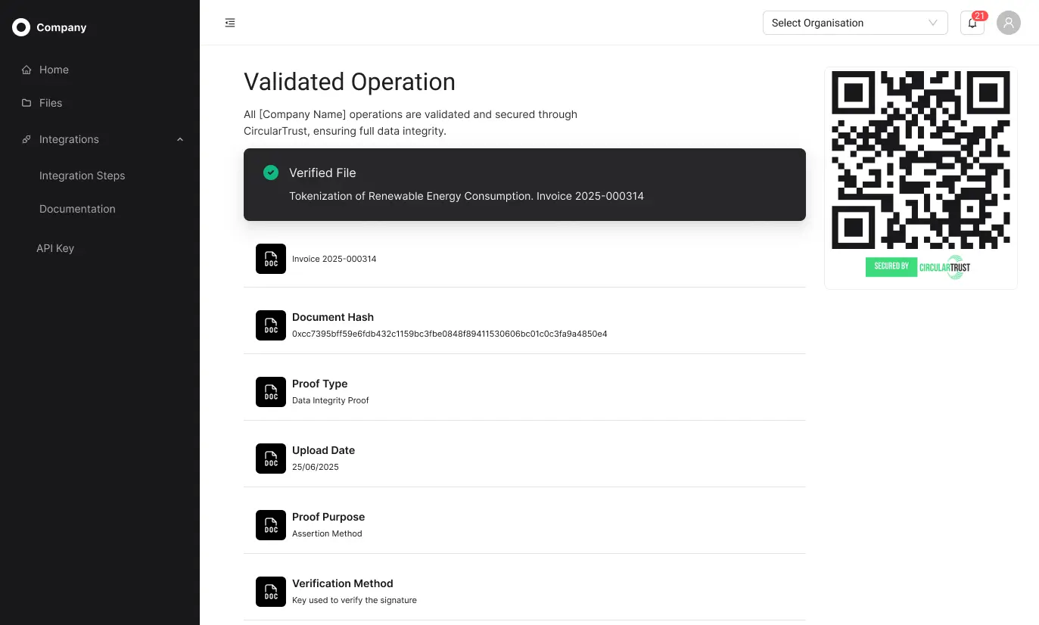Open the Integration Steps page
1039x625 pixels.
82,176
